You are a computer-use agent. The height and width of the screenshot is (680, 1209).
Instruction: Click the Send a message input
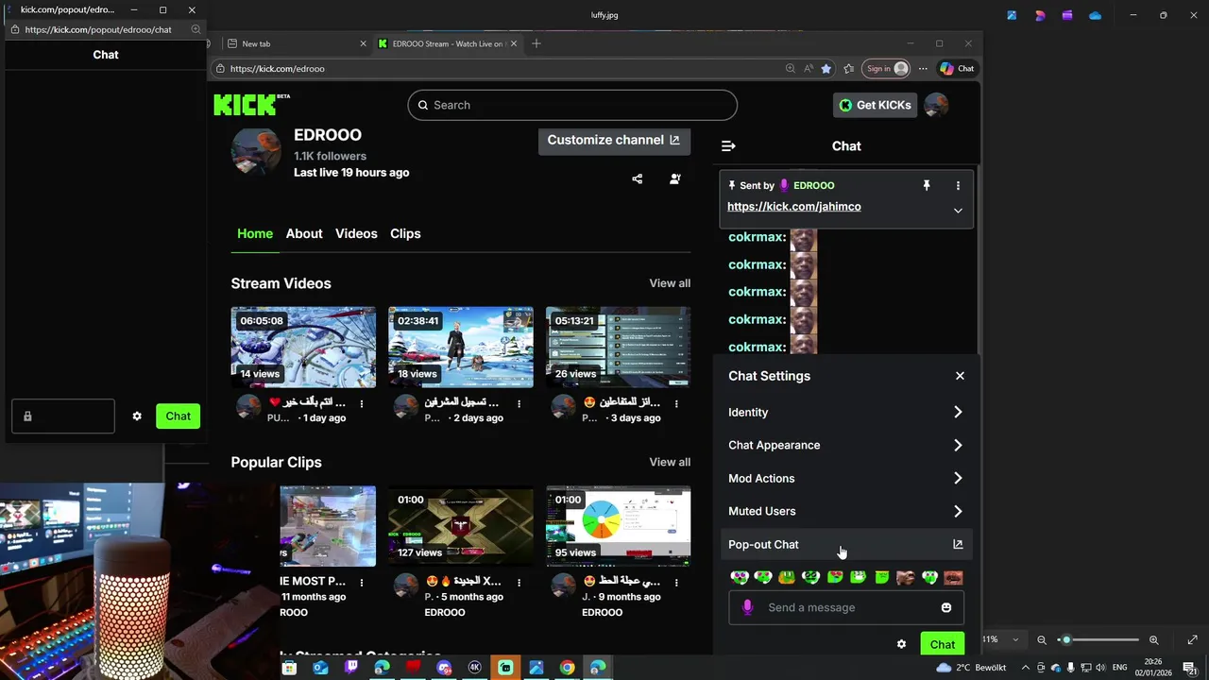click(846, 607)
